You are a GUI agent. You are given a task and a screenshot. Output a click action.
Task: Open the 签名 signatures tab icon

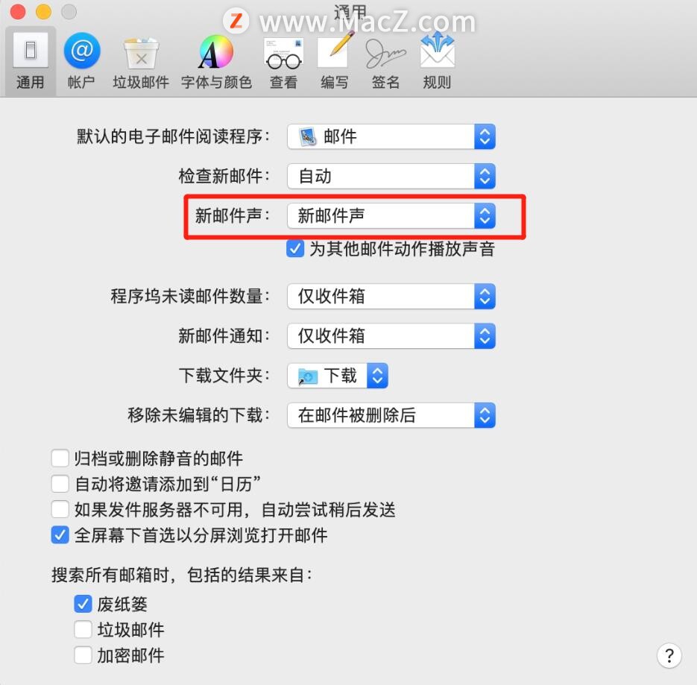click(x=385, y=54)
